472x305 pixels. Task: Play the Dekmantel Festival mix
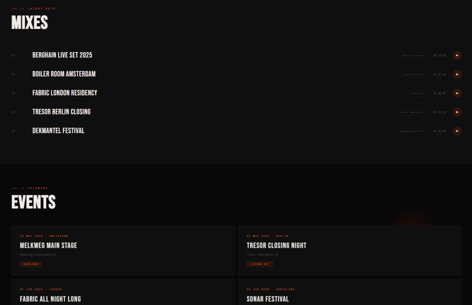click(x=457, y=131)
